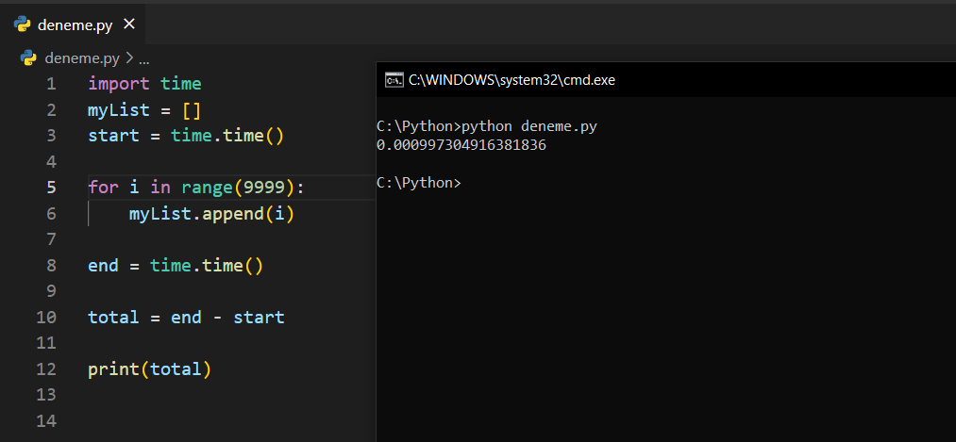Open the deneme.py breadcrumb item
This screenshot has width=956, height=442.
(81, 57)
